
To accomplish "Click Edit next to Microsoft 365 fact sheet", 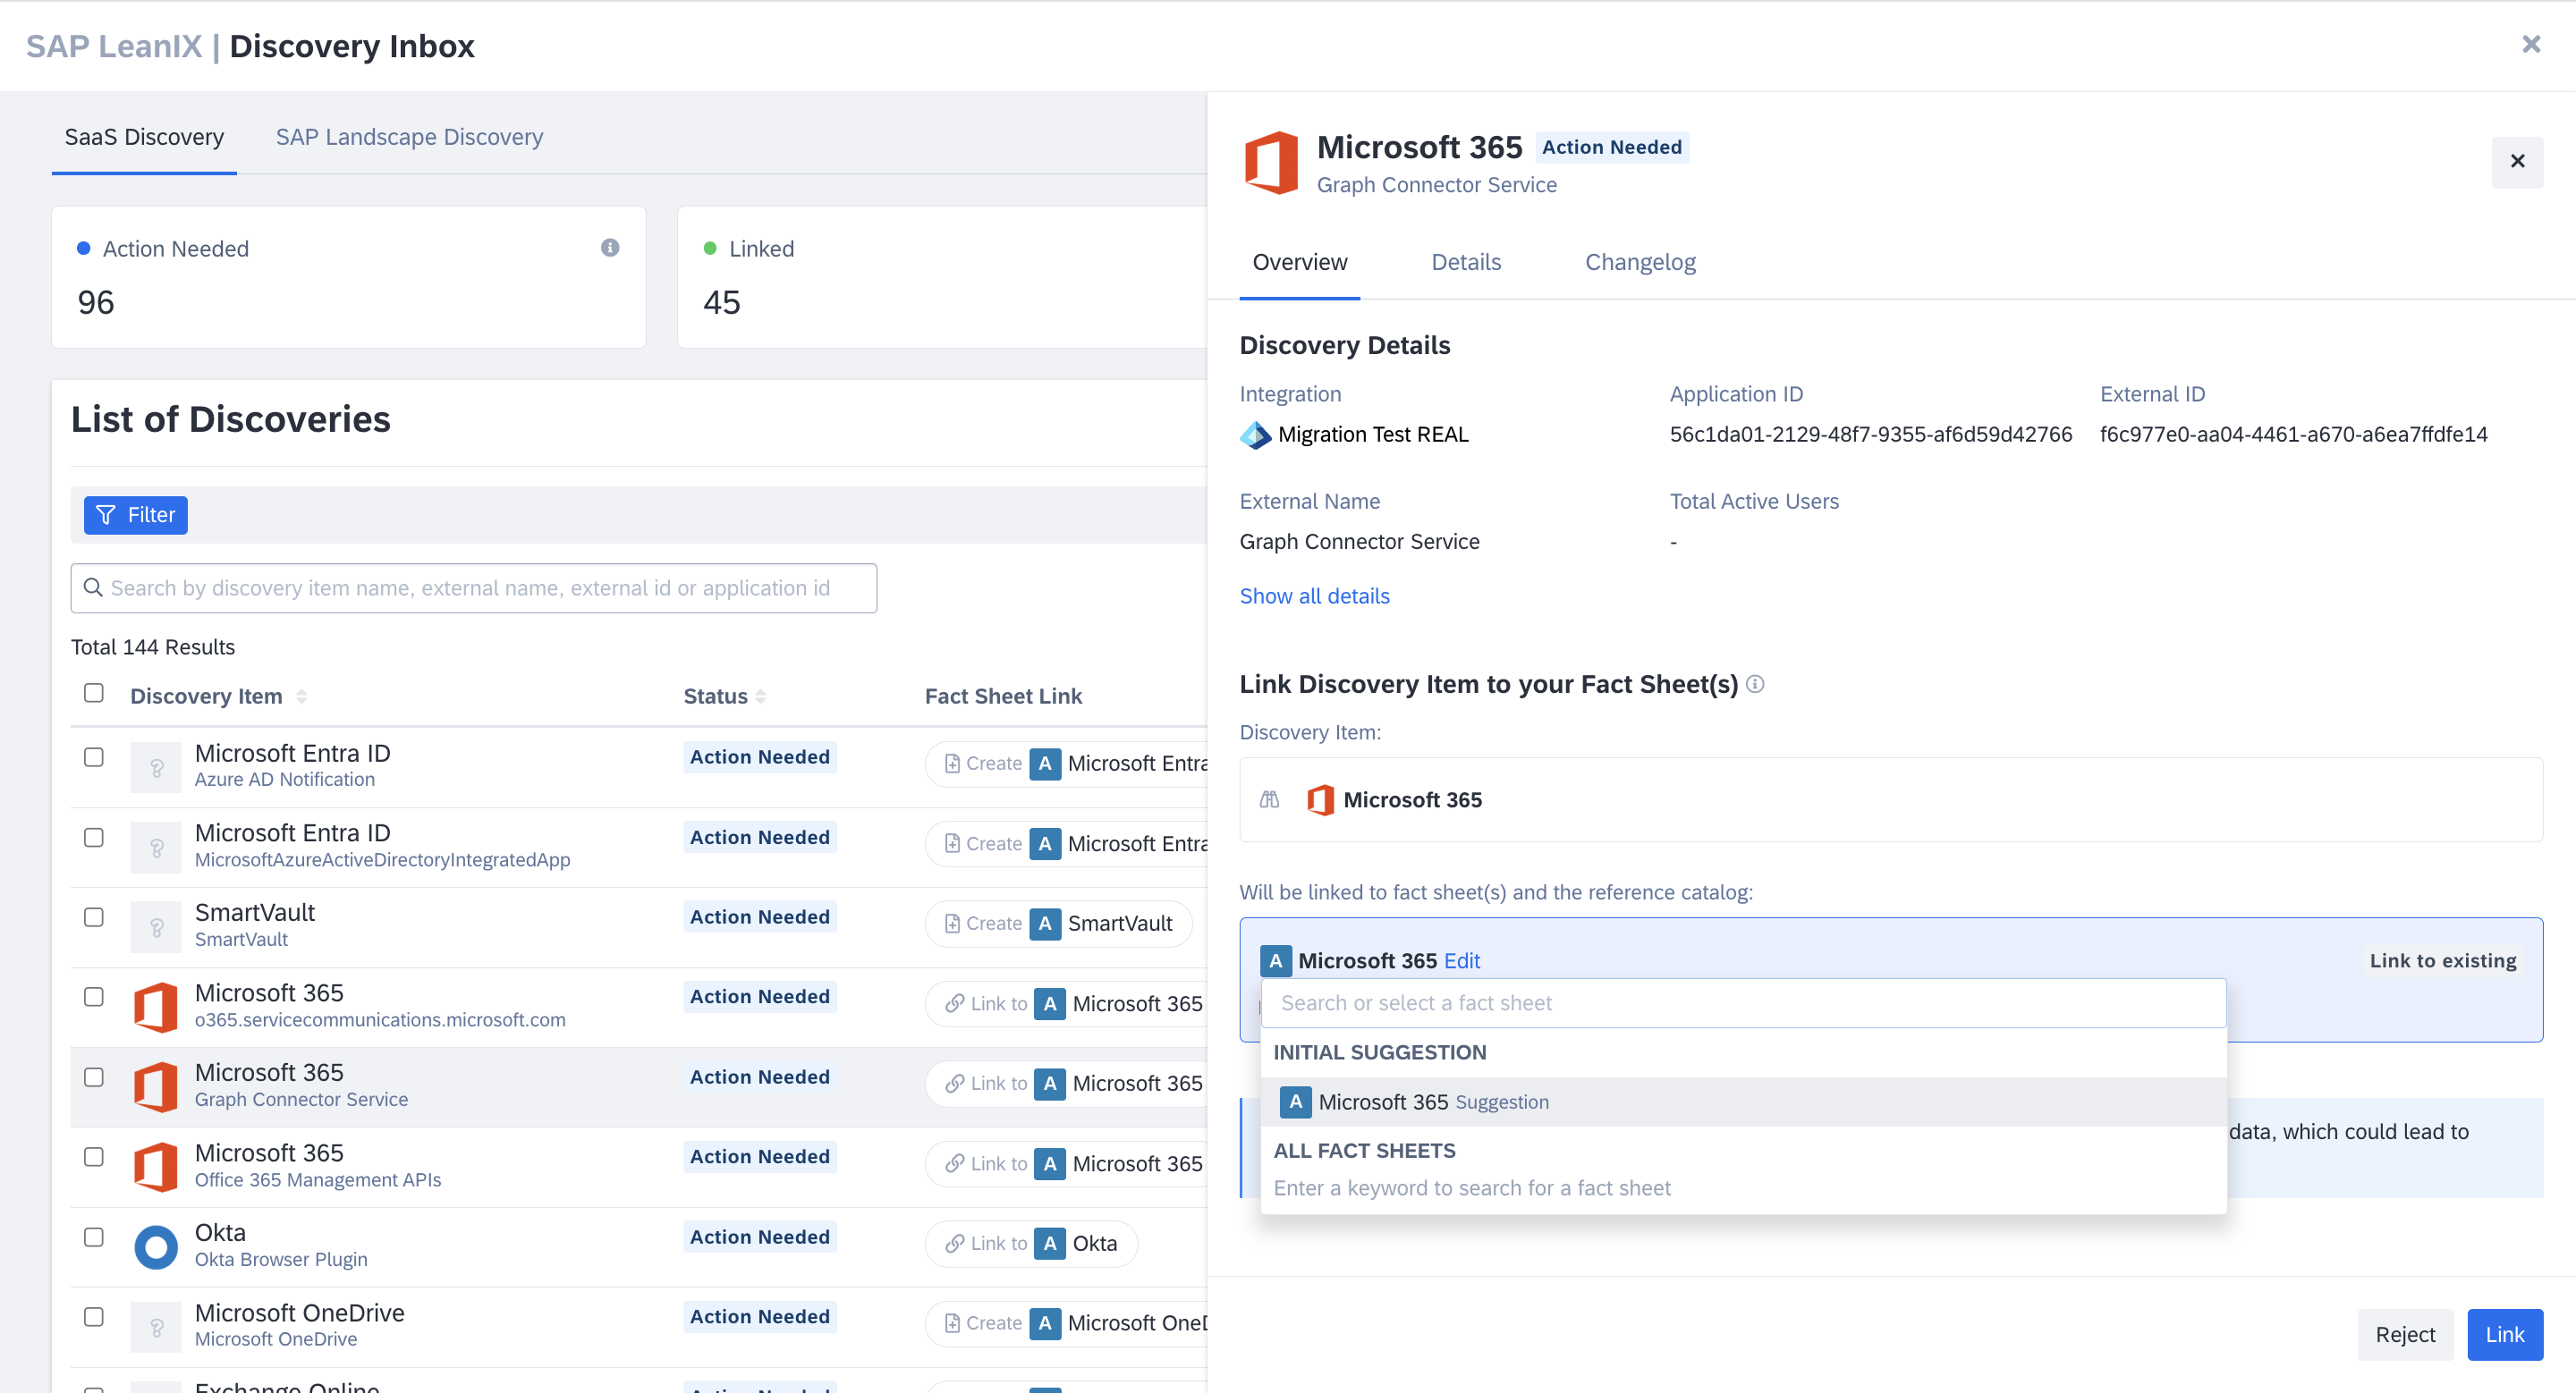I will (x=1462, y=960).
